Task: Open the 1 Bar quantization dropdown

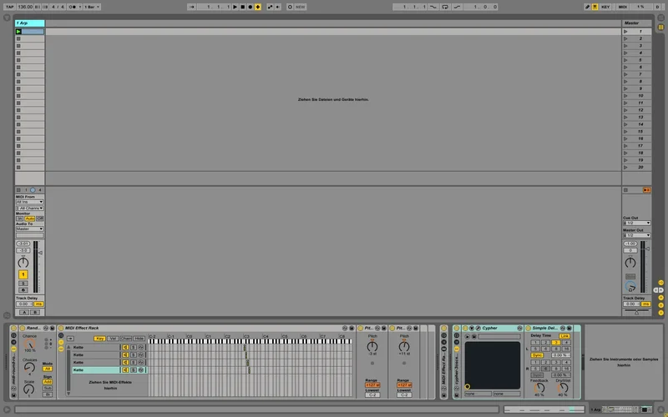Action: [92, 7]
